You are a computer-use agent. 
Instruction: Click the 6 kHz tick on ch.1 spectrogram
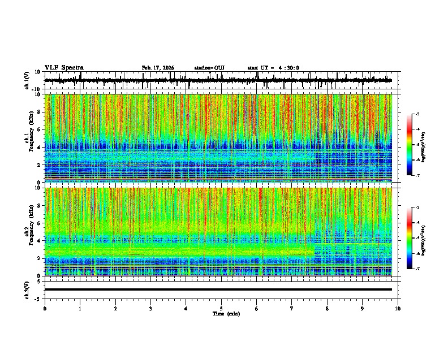click(x=39, y=129)
